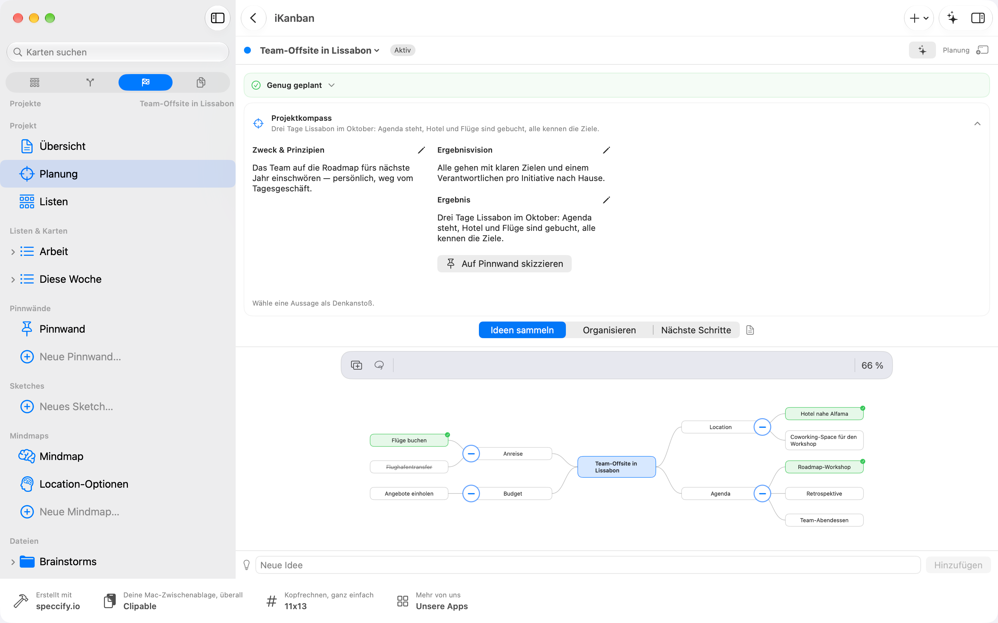998x623 pixels.
Task: Switch to the Nächste Schritte tab
Action: point(696,330)
